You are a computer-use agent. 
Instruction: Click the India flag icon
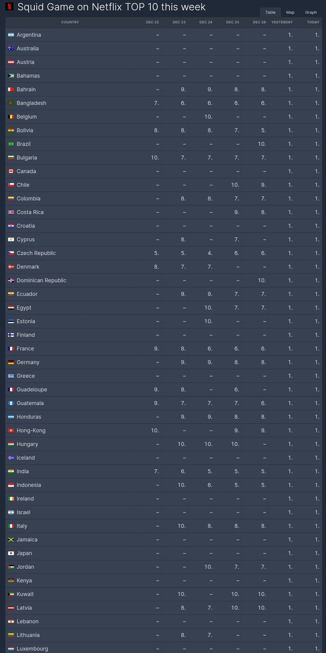pos(11,471)
